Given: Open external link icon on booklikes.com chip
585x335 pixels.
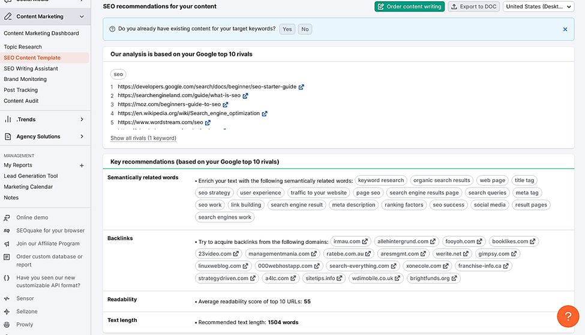Looking at the screenshot, I should pos(532,242).
